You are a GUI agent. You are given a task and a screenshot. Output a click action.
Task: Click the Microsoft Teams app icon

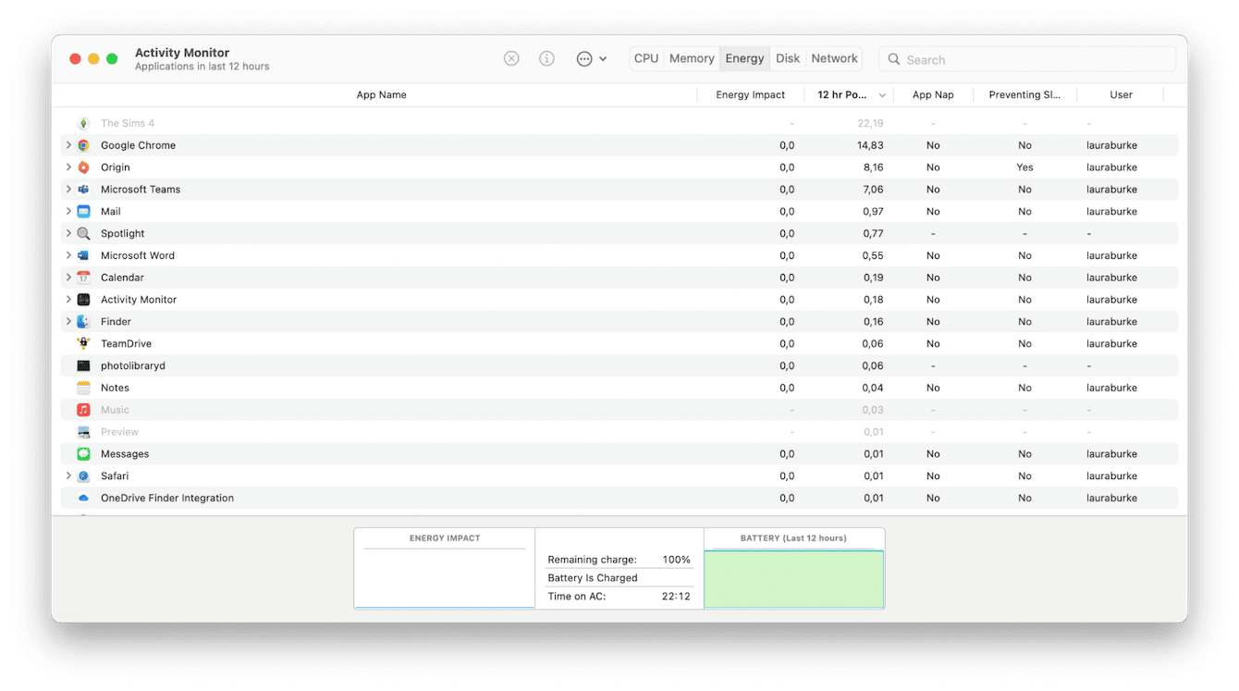click(x=83, y=189)
